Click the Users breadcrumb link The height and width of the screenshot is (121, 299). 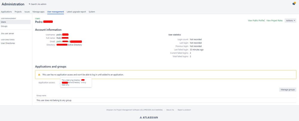click(x=37, y=18)
